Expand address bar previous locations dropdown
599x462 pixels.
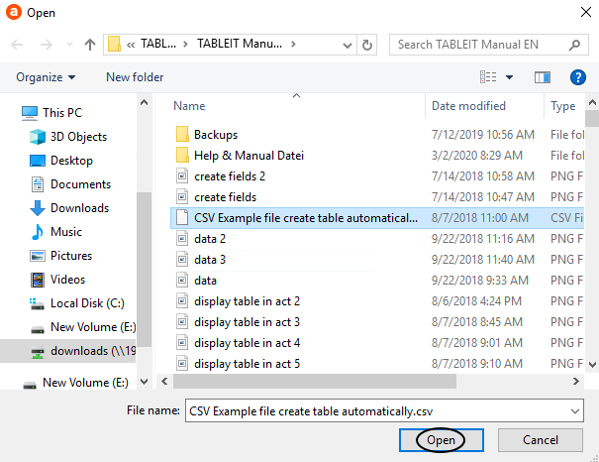348,46
